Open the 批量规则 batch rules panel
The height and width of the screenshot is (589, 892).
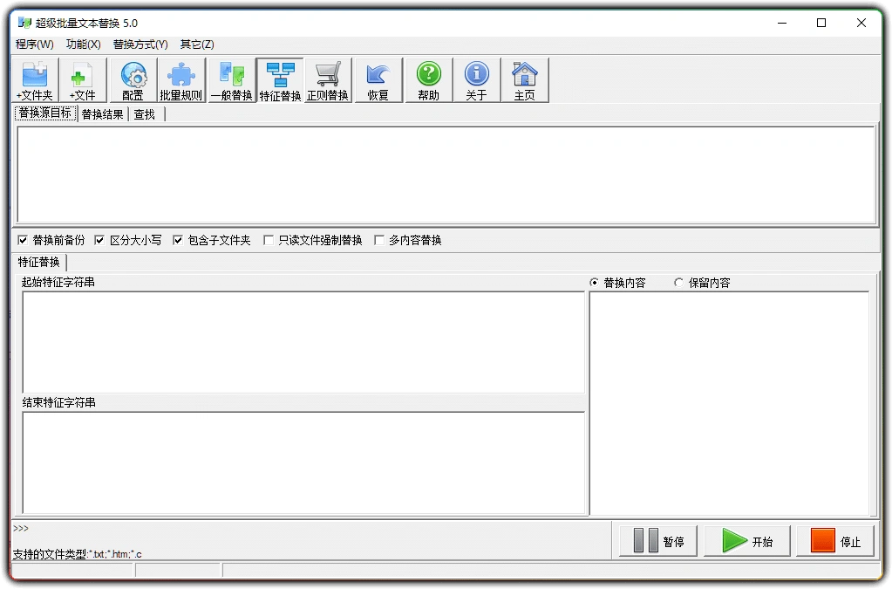tap(180, 79)
